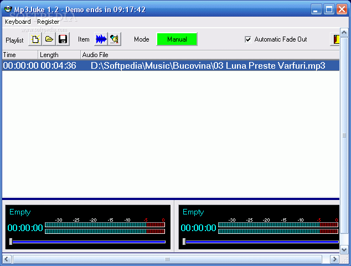The image size is (351, 266).
Task: Click the 00:04:36 length value
Action: click(59, 65)
